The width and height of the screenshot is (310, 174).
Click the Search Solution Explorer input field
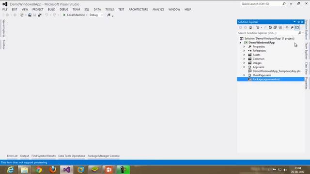coord(267,33)
